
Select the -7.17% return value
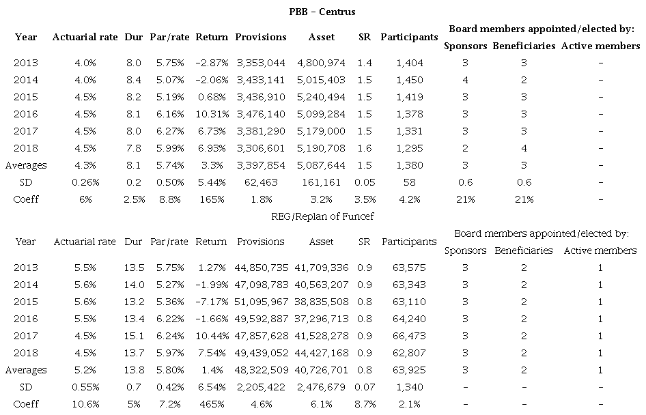[x=211, y=302]
